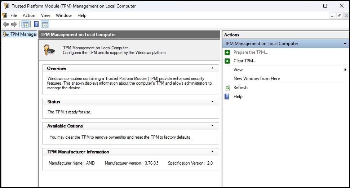The width and height of the screenshot is (350, 188).
Task: Collapse the TPM Management actions group
Action: [345, 43]
